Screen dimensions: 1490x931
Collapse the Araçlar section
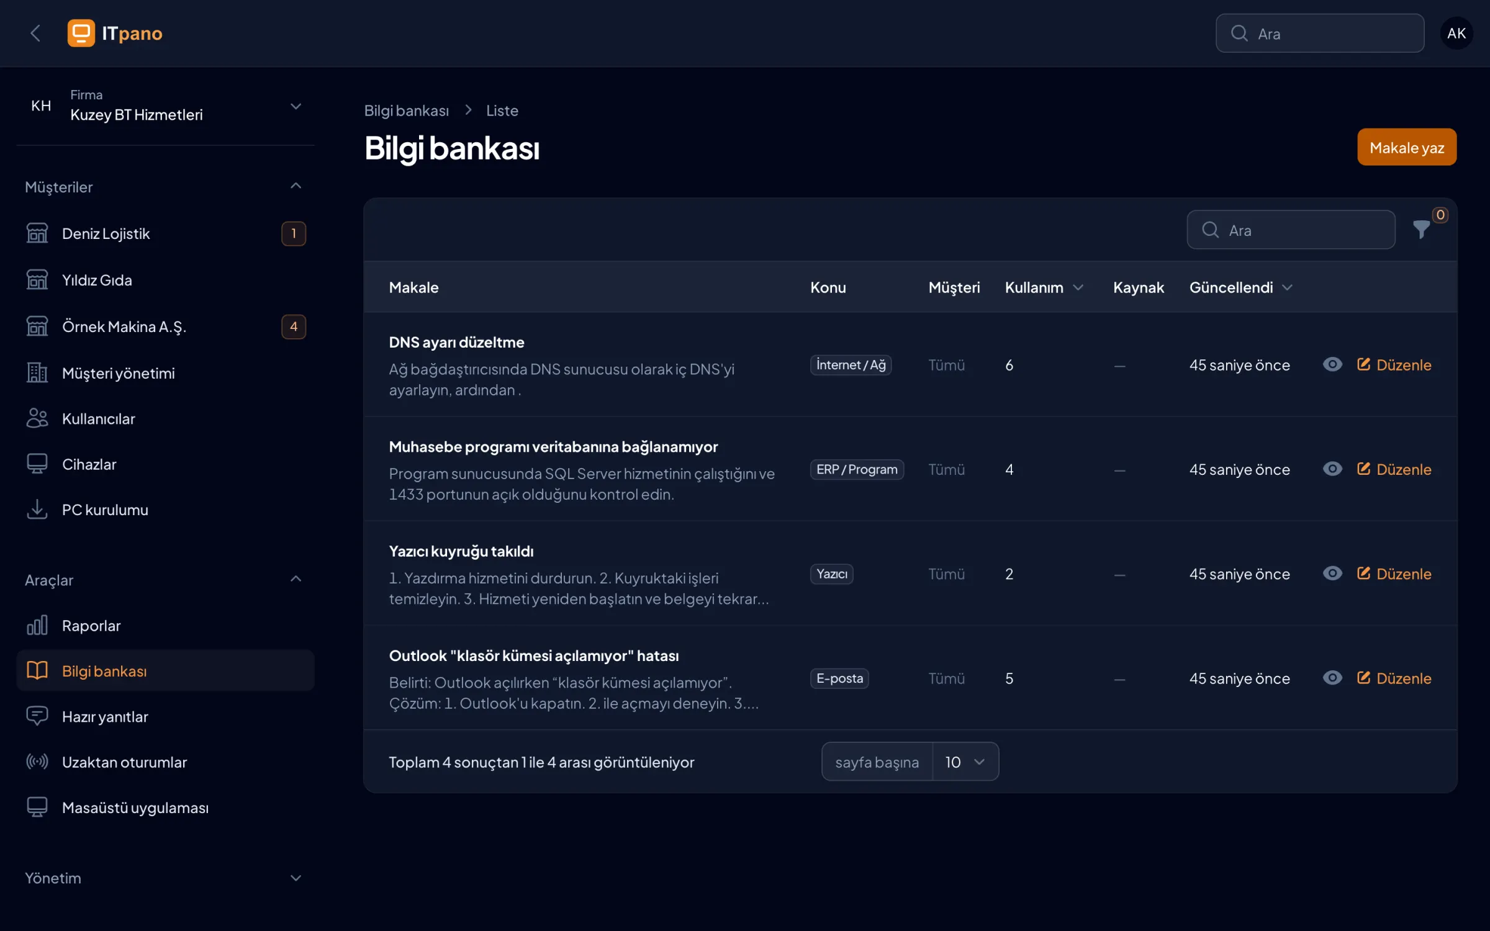(296, 578)
